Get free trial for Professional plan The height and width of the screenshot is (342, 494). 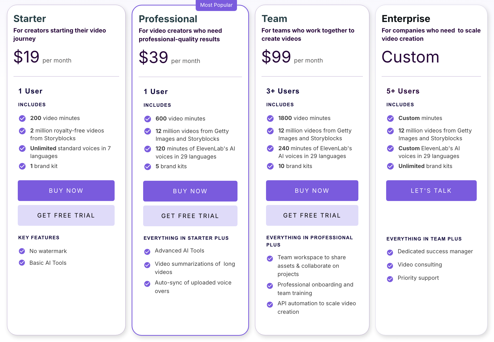pos(190,216)
